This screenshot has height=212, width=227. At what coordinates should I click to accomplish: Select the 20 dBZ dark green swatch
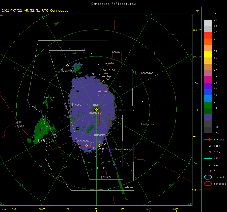[208, 111]
